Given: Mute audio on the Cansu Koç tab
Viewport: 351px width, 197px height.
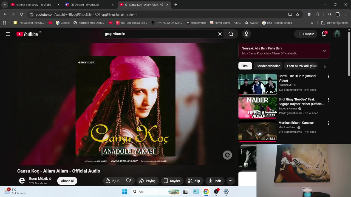Looking at the screenshot, I should tap(162, 5).
